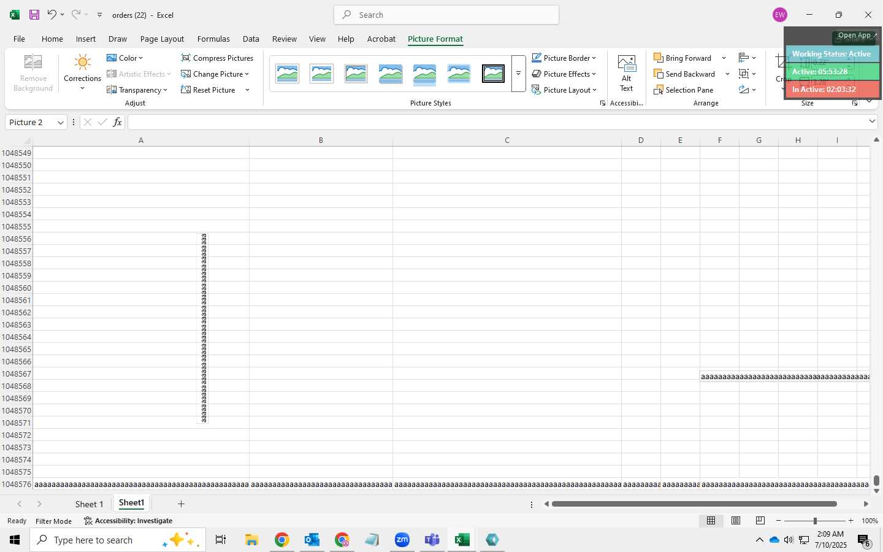This screenshot has height=552, width=883.
Task: Click Bring Forward button
Action: tap(682, 58)
